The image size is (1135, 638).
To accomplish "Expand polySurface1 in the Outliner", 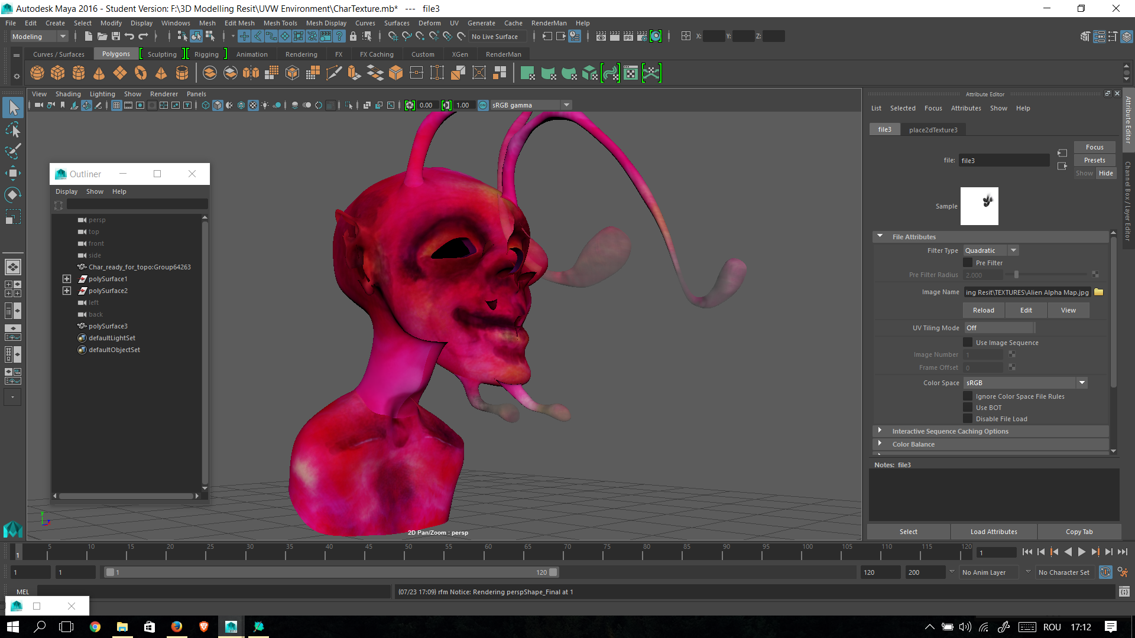I will 67,279.
